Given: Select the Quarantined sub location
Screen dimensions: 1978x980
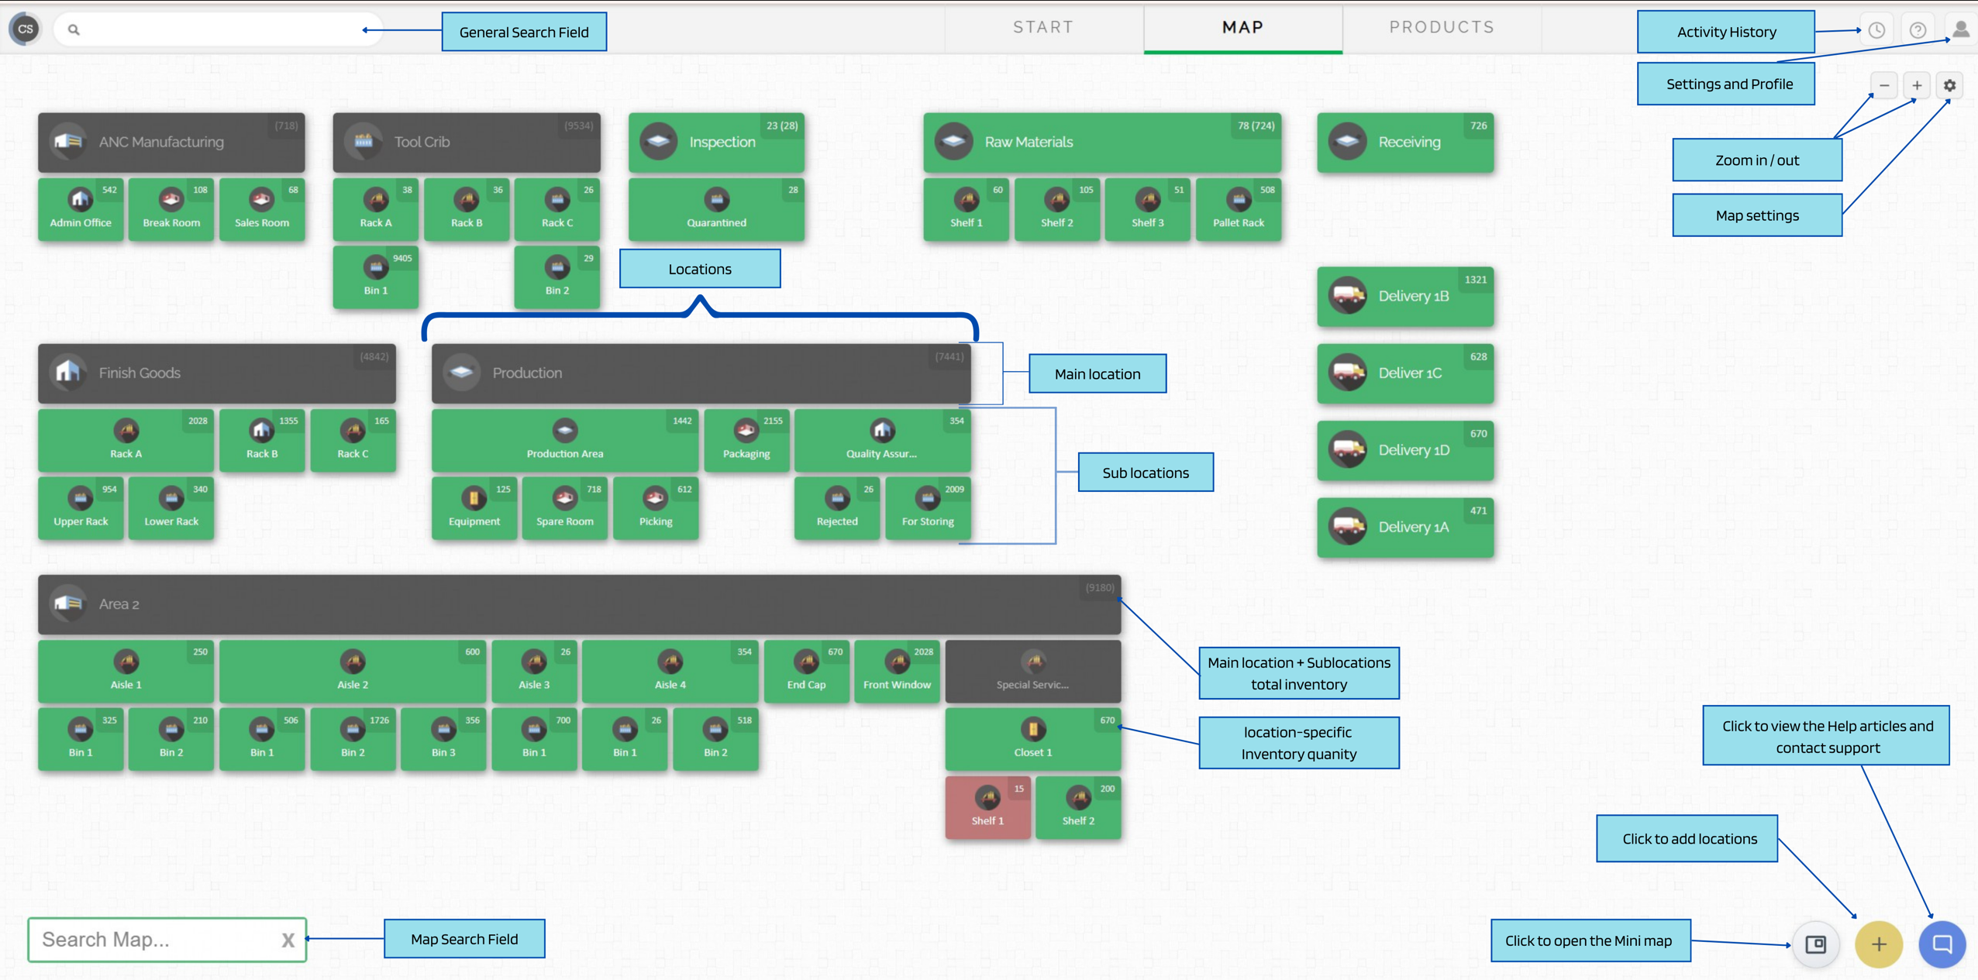Looking at the screenshot, I should 716,209.
